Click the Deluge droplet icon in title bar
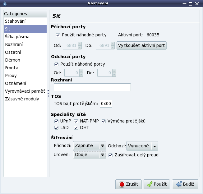 click(x=5, y=3)
